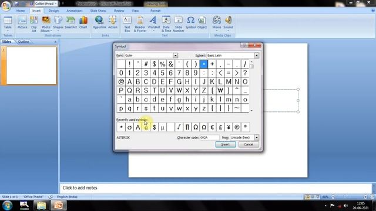Image resolution: width=376 pixels, height=211 pixels.
Task: Open the Windows Start menu
Action: point(7,205)
